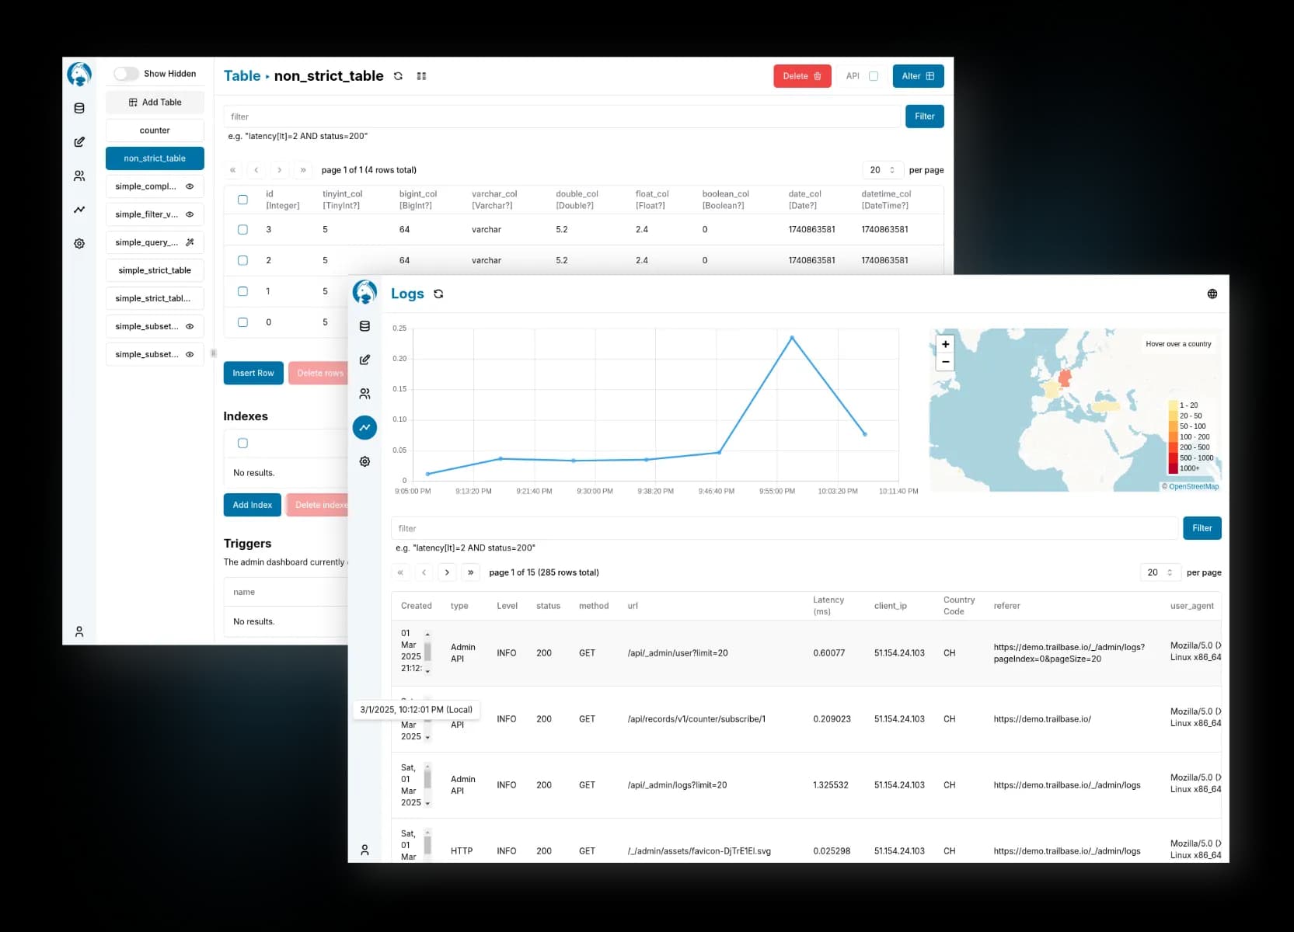Click the Insert Row button
The height and width of the screenshot is (932, 1294).
coord(253,374)
